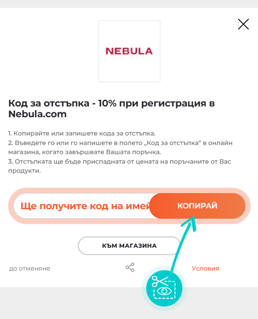
Task: Close the Nebula discount popup
Action: point(243,24)
